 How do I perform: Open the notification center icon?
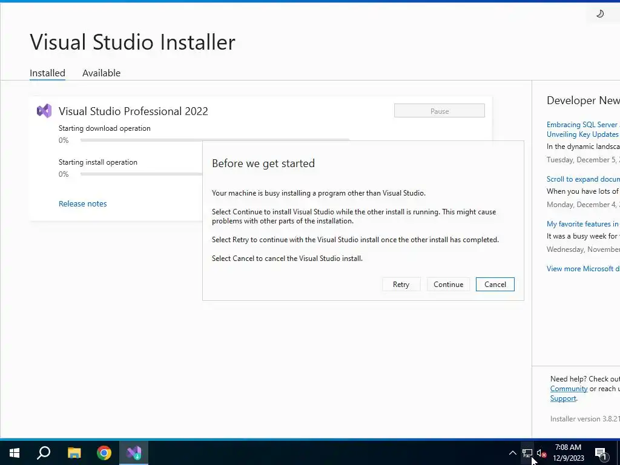601,453
